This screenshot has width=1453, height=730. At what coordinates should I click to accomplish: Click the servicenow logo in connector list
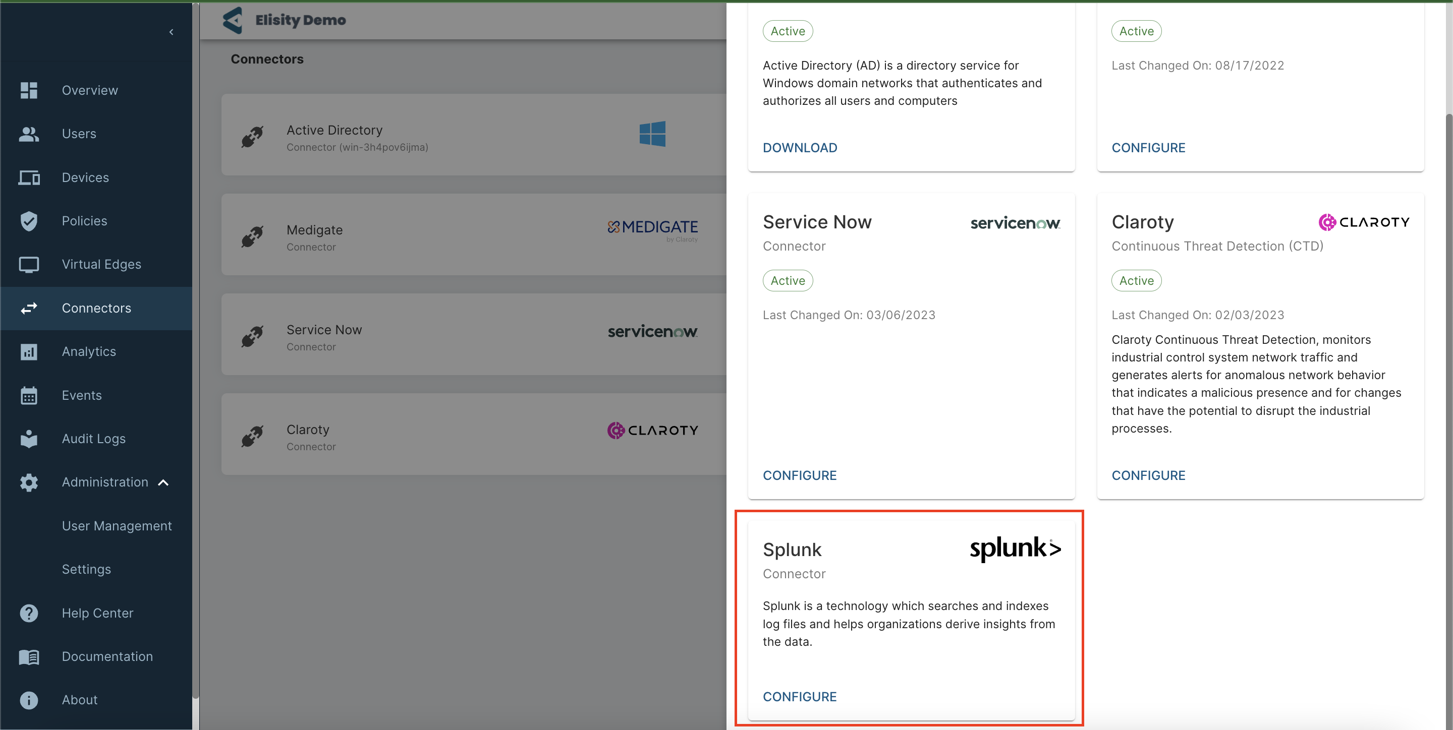[653, 331]
